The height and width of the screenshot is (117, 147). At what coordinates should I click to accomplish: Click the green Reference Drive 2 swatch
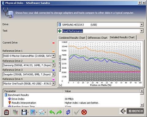point(54,61)
